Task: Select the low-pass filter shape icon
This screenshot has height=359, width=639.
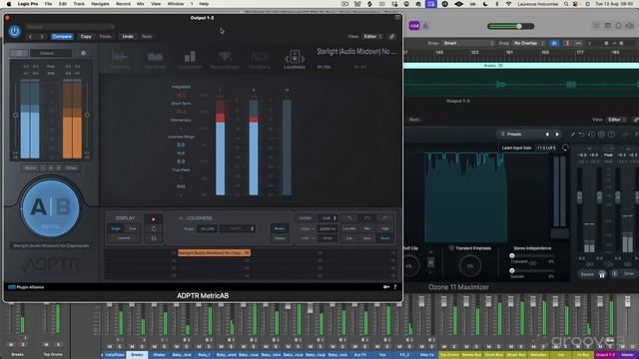Action: point(349,218)
